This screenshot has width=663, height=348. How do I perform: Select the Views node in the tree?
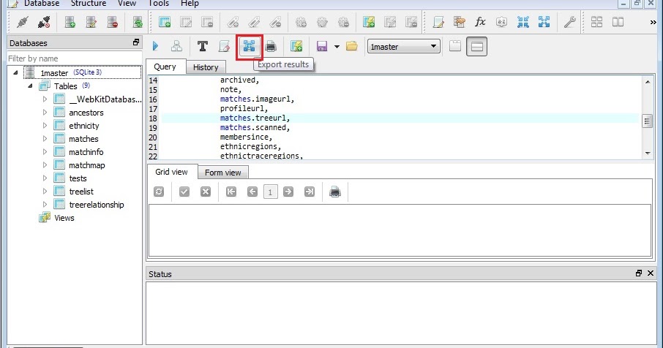tap(64, 218)
